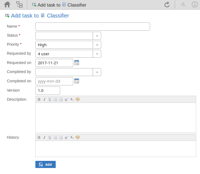The image size is (200, 174).
Task: Apply superscript in History editor
Action: point(66,137)
